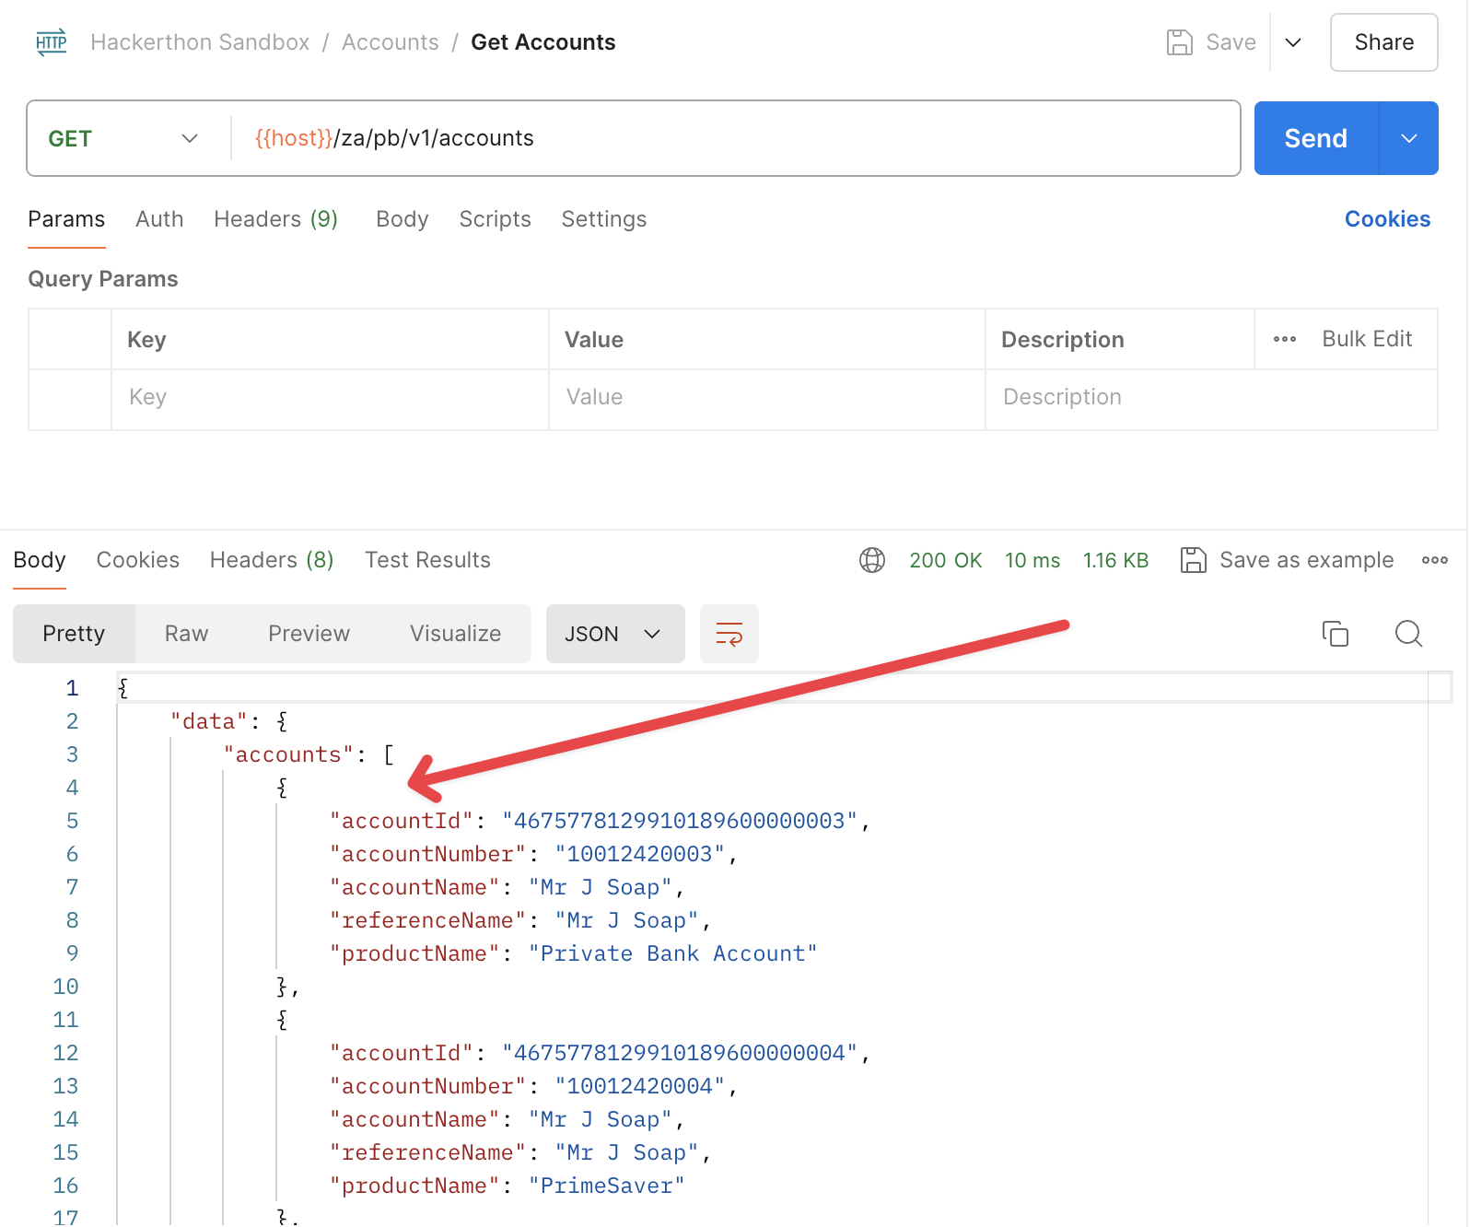1470x1227 pixels.
Task: Switch response view to Raw
Action: (186, 634)
